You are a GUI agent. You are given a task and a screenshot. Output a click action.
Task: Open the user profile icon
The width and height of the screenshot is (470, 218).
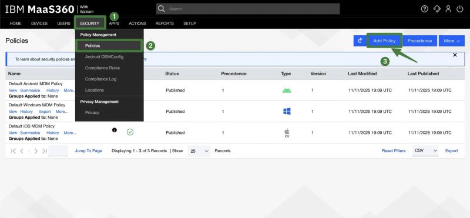(x=448, y=9)
